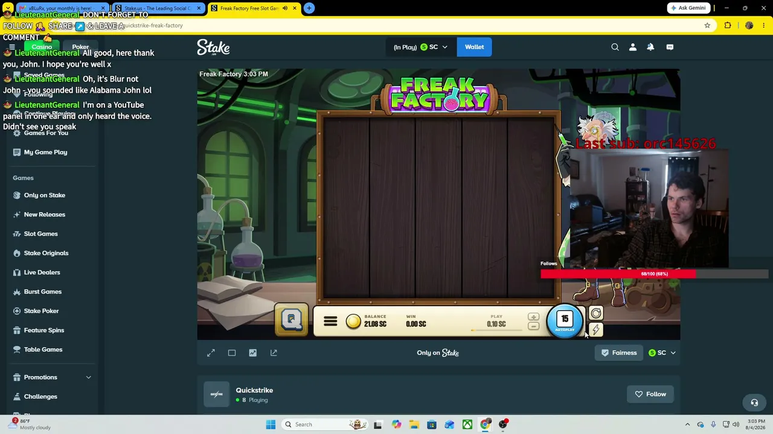Image resolution: width=773 pixels, height=434 pixels.
Task: Follow the Quickstrike provider
Action: (x=650, y=394)
